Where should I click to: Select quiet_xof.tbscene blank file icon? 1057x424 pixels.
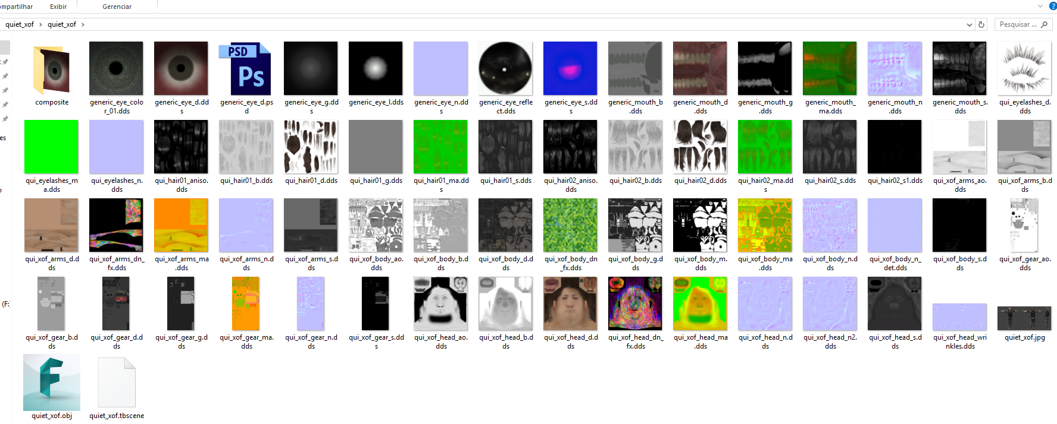tap(117, 382)
